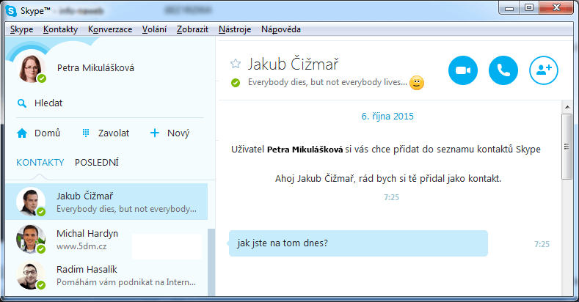Add people to the conversation
579x302 pixels.
click(544, 70)
